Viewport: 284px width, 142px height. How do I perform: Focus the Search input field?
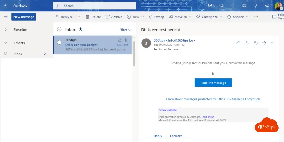click(95, 6)
